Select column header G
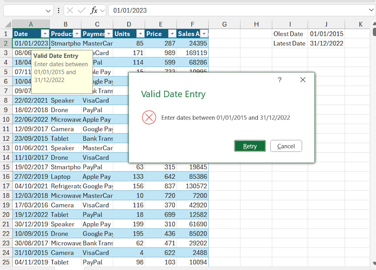Viewport: 376px width, 270px height. (224, 24)
